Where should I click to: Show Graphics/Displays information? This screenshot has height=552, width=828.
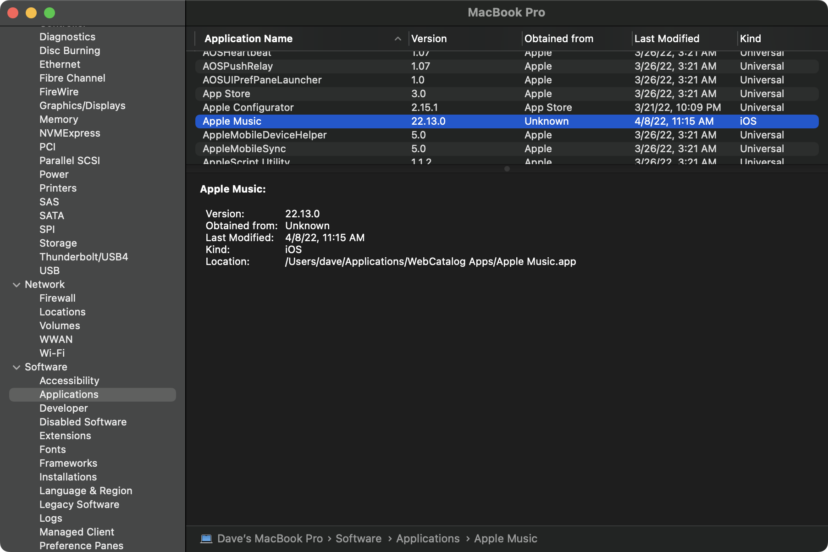[83, 105]
